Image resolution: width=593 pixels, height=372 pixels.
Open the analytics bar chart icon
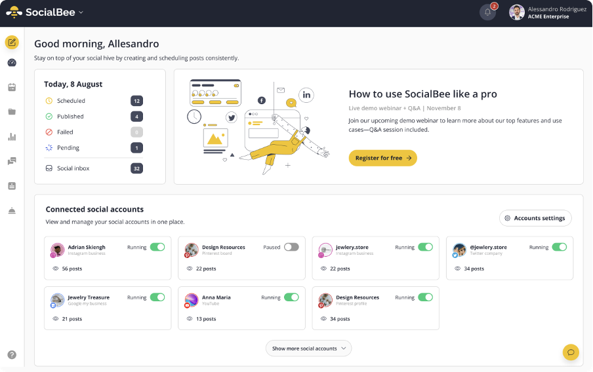coord(12,137)
